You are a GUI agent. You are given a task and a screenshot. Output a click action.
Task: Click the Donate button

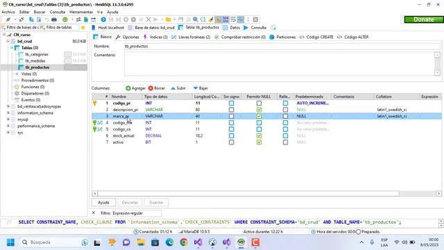coord(424,19)
